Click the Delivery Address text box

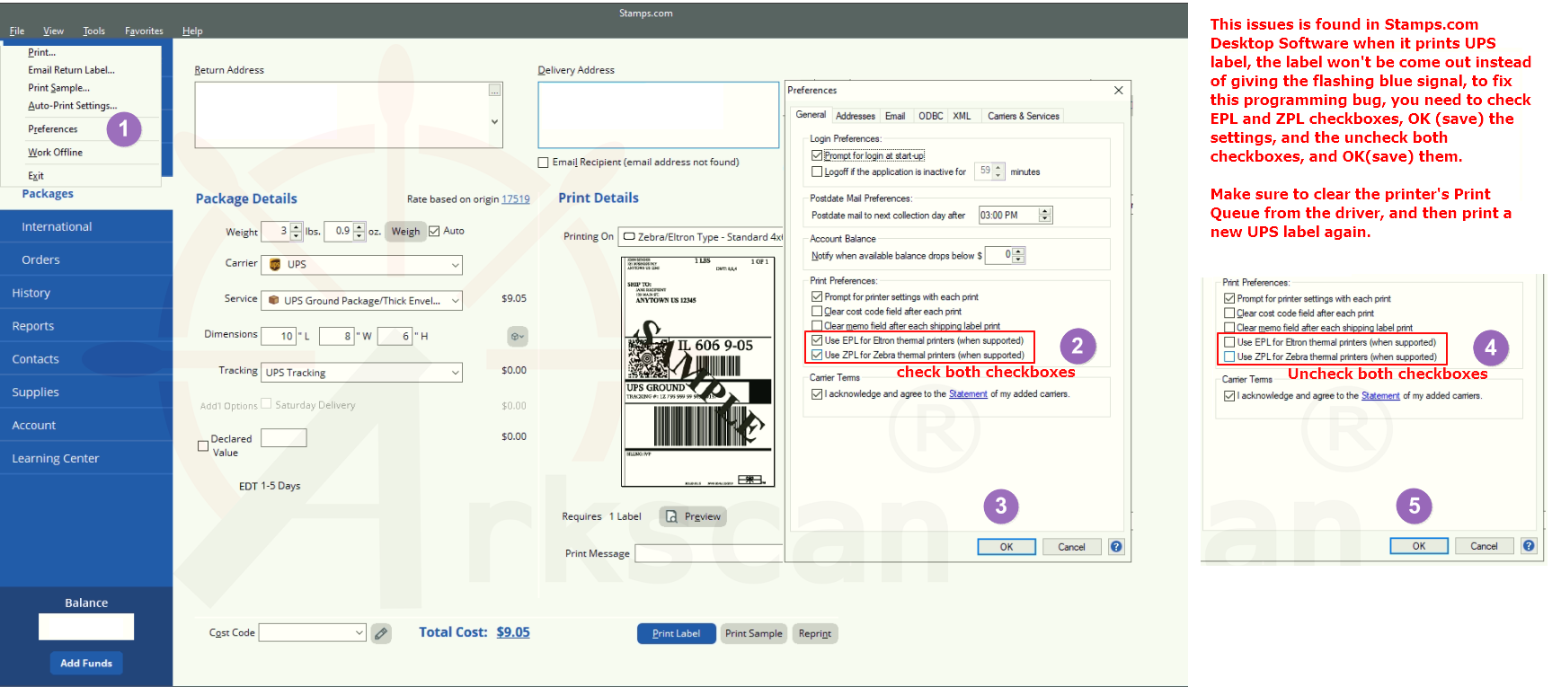(x=658, y=115)
